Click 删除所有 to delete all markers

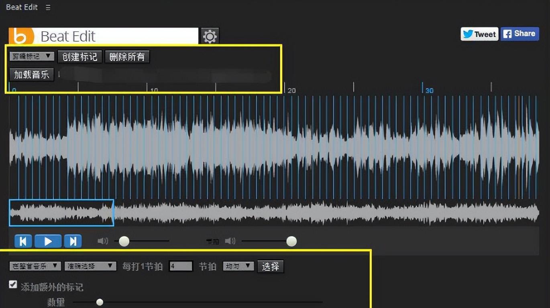click(127, 57)
